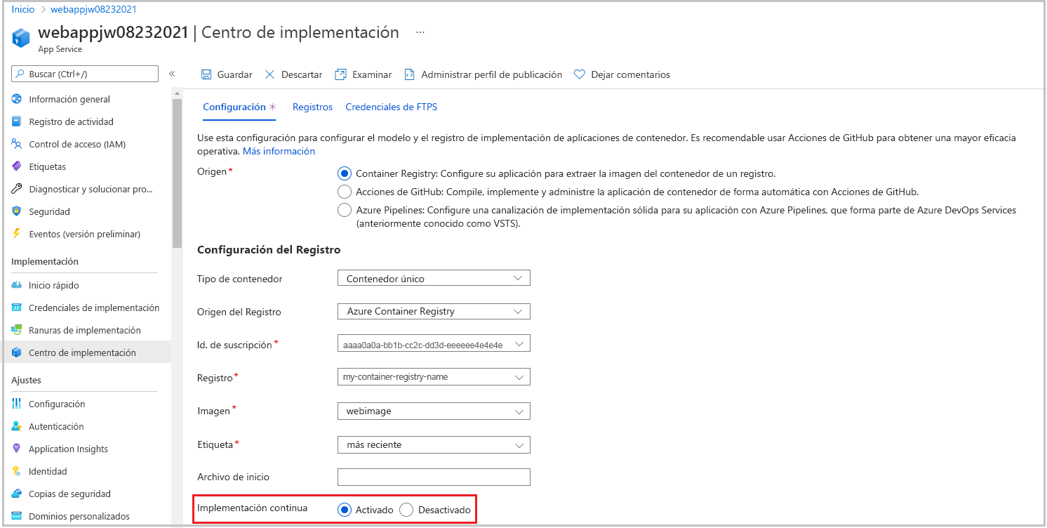The height and width of the screenshot is (528, 1047).
Task: Click the Examinar browse icon
Action: pyautogui.click(x=340, y=74)
